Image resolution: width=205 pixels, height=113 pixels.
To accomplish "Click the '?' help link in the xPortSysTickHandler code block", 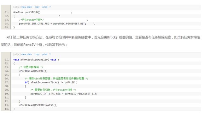I will [x=50, y=54].
